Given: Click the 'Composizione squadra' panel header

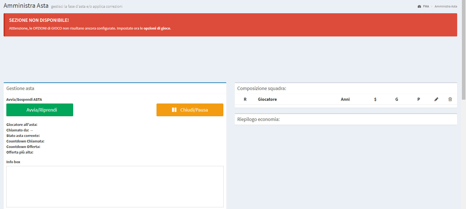Looking at the screenshot, I should [x=261, y=89].
